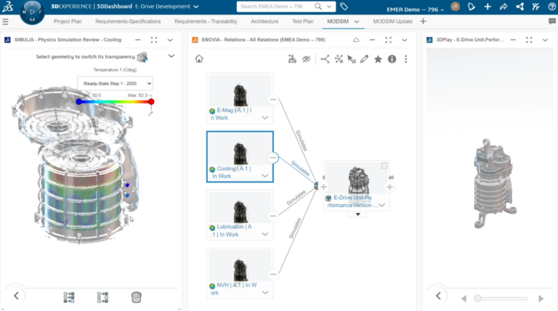Click the blue minimum temperature handle
558x311 pixels.
[x=78, y=102]
